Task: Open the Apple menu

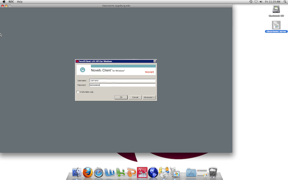Action: pos(4,2)
